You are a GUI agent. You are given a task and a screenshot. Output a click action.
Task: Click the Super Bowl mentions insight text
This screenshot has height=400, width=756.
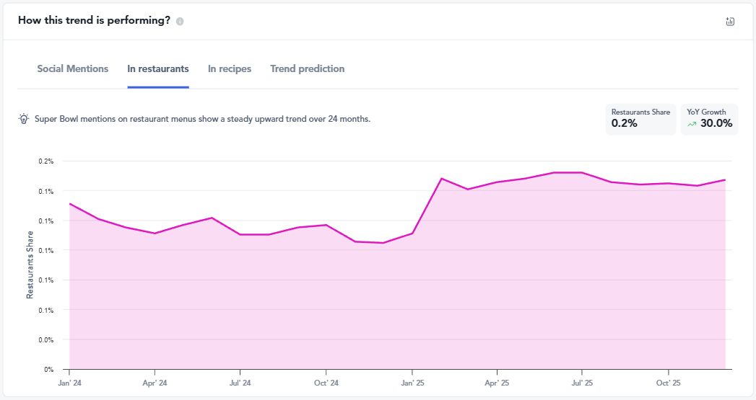(202, 119)
